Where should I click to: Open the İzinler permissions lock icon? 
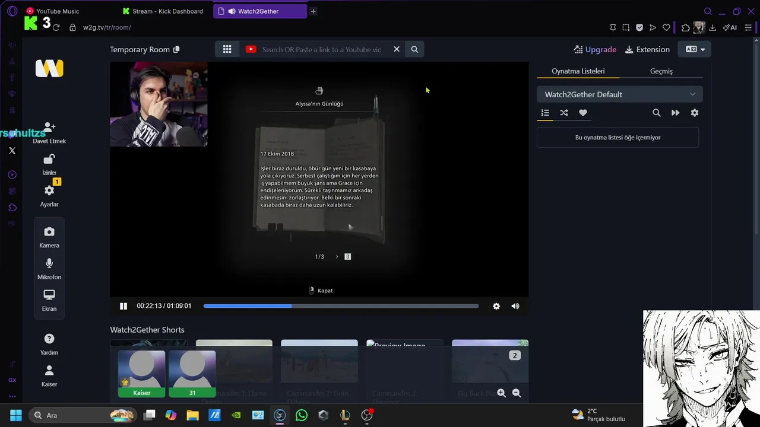pos(49,159)
